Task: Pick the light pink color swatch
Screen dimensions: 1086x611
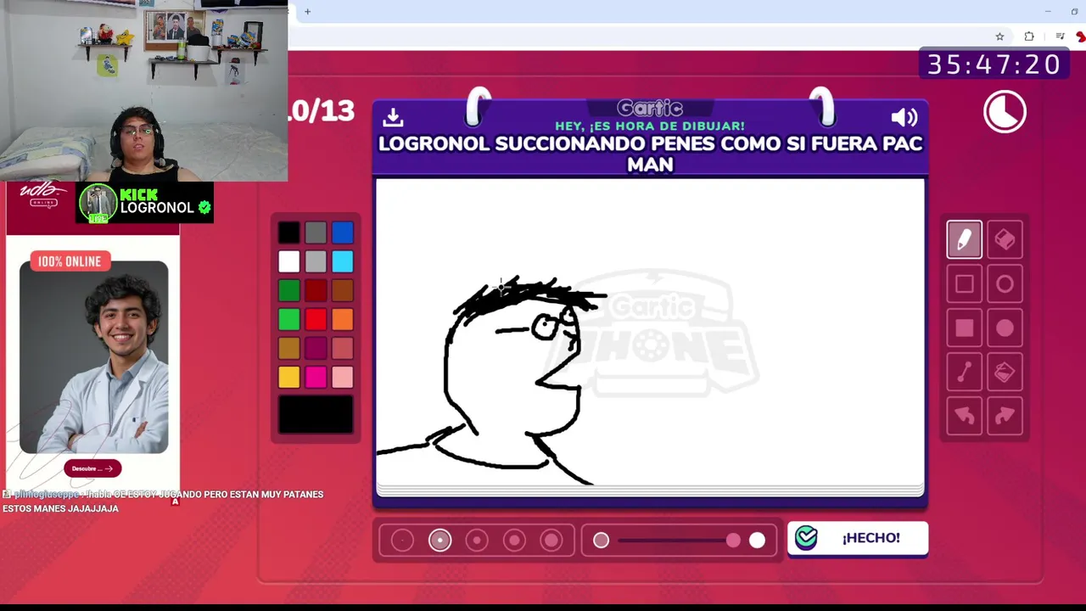Action: (343, 377)
